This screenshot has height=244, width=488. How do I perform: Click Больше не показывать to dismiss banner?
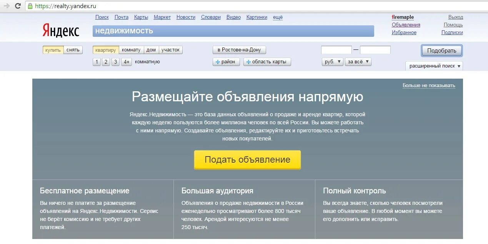429,86
